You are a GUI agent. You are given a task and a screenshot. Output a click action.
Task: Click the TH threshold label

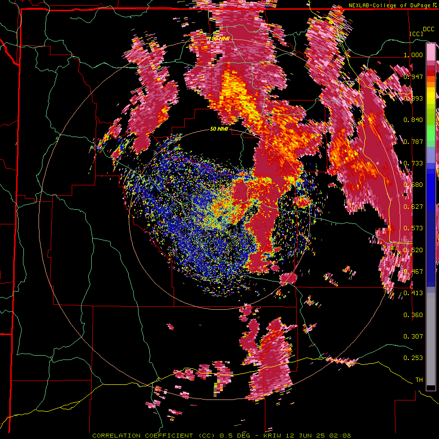pyautogui.click(x=419, y=380)
